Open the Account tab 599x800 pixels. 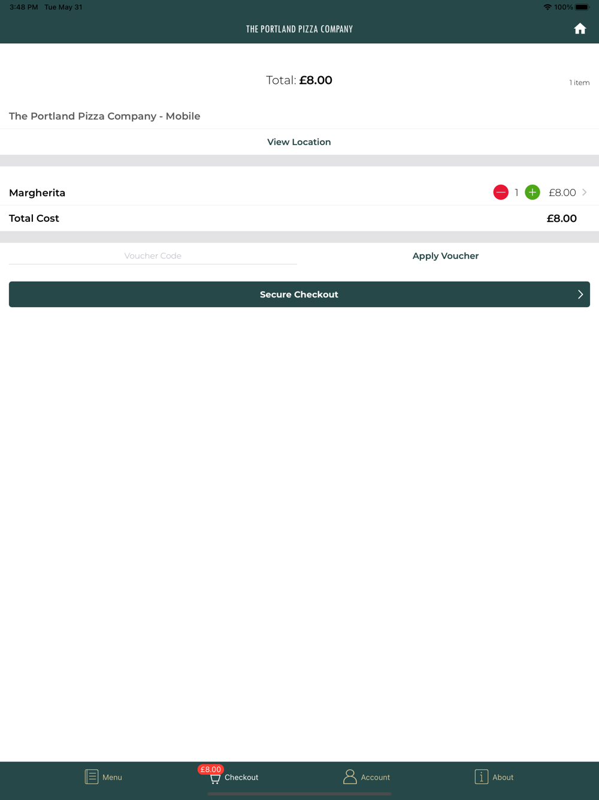click(367, 777)
